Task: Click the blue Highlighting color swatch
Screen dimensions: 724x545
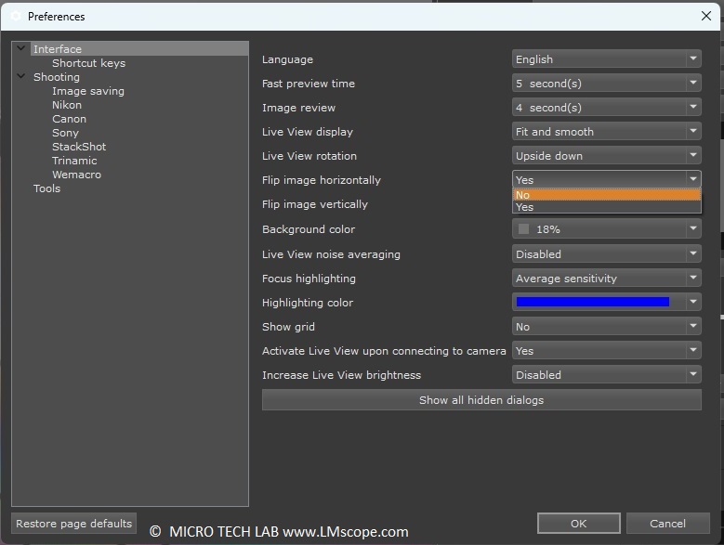Action: tap(593, 303)
